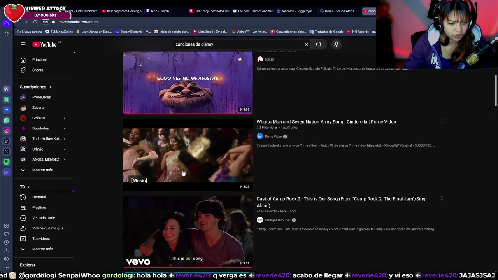Click the Ver más tarde clock icon
The width and height of the screenshot is (498, 280).
pos(23,218)
